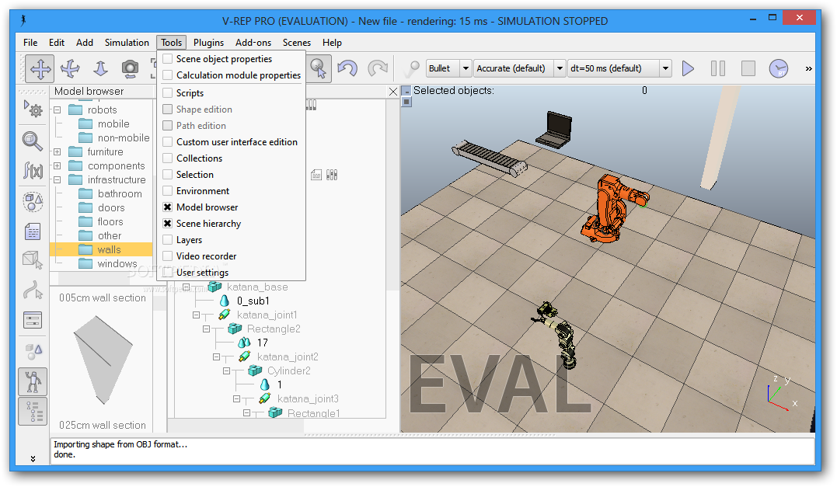837x487 pixels.
Task: Stop the simulation
Action: tap(748, 69)
